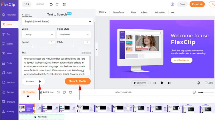The width and height of the screenshot is (215, 120).
Task: Open the 16:9 aspect ratio selector
Action: (27, 4)
